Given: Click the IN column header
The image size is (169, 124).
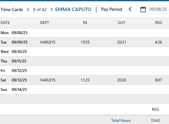Looking at the screenshot, I should (85, 23).
